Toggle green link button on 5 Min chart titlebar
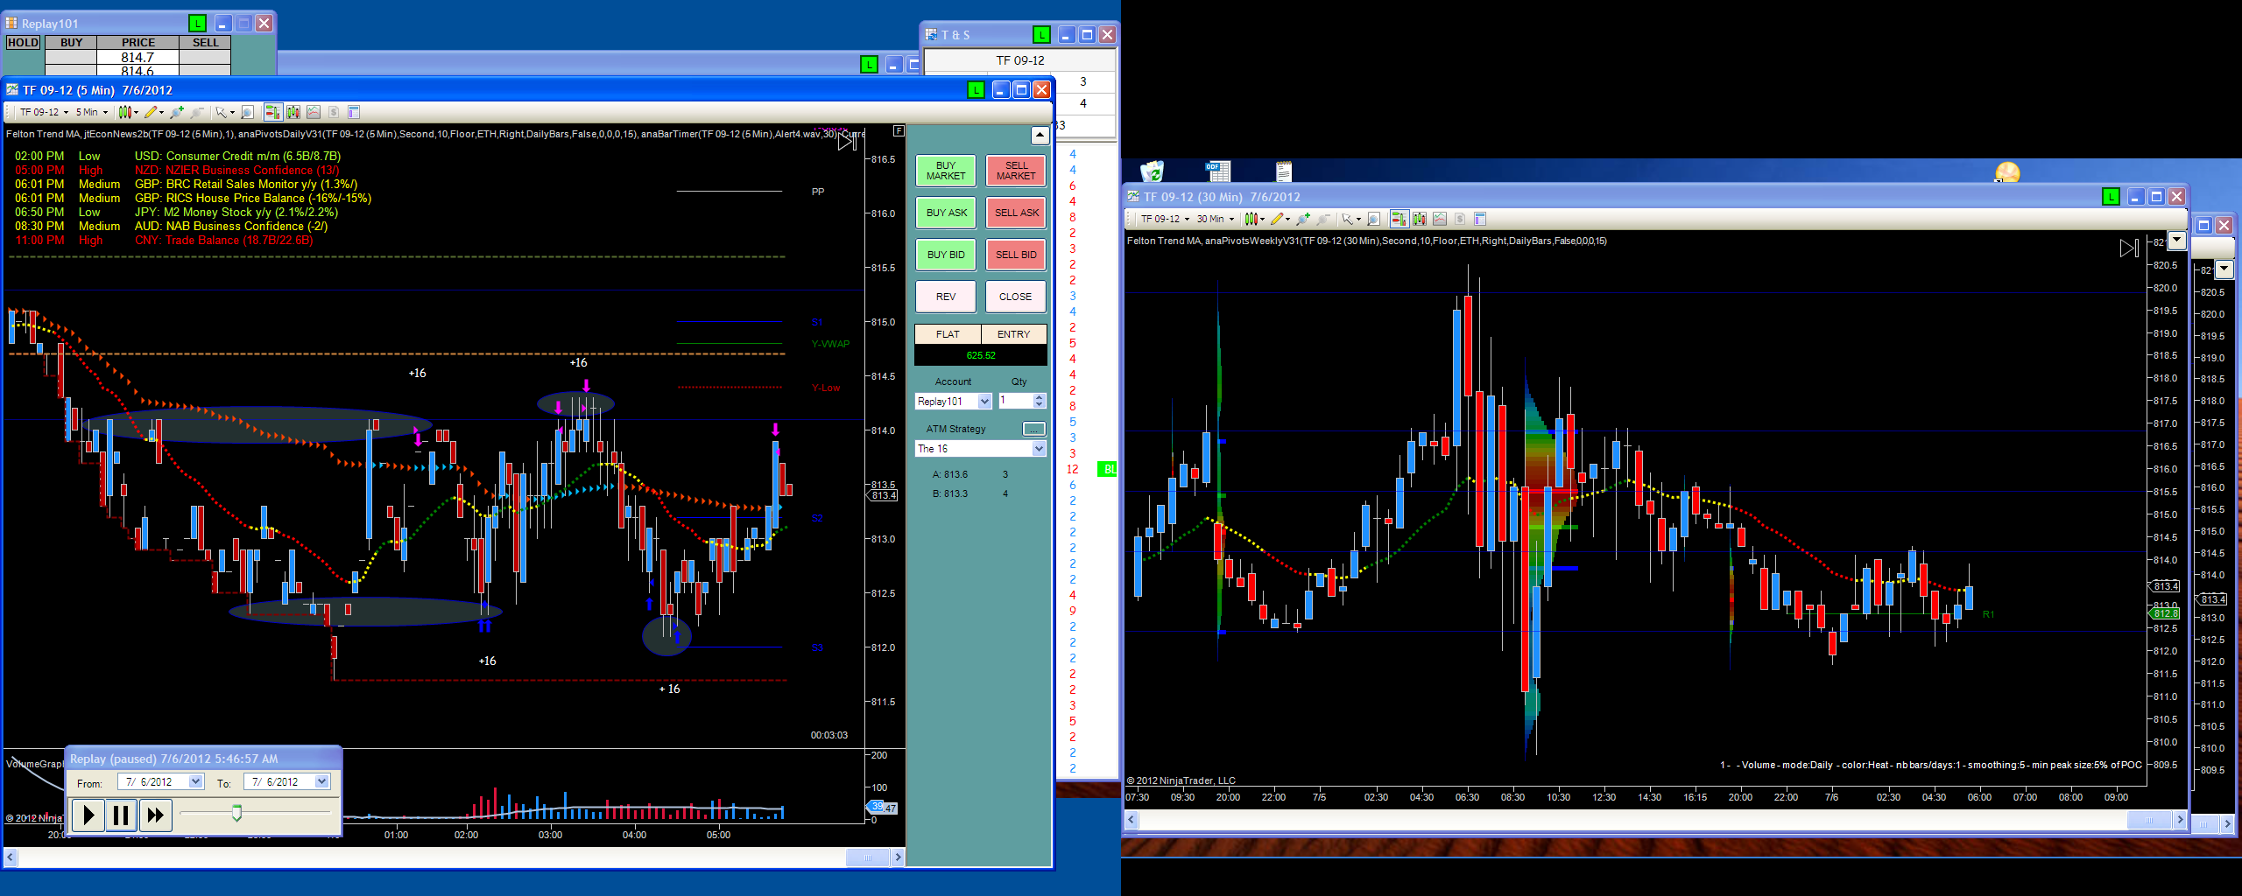2242x896 pixels. pyautogui.click(x=976, y=90)
